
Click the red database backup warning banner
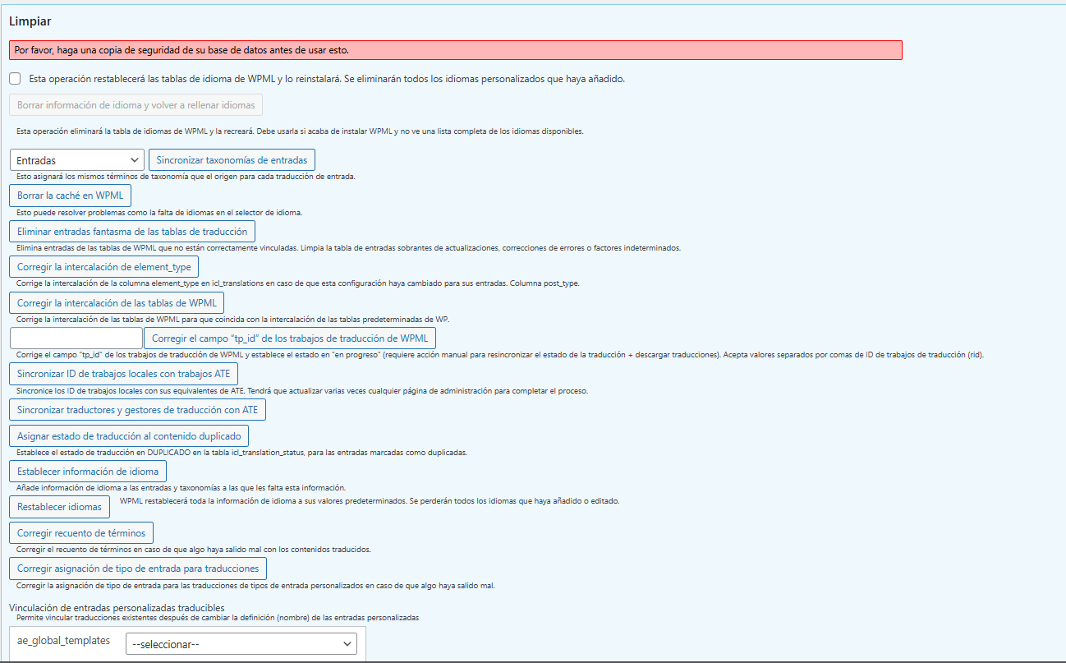click(455, 50)
